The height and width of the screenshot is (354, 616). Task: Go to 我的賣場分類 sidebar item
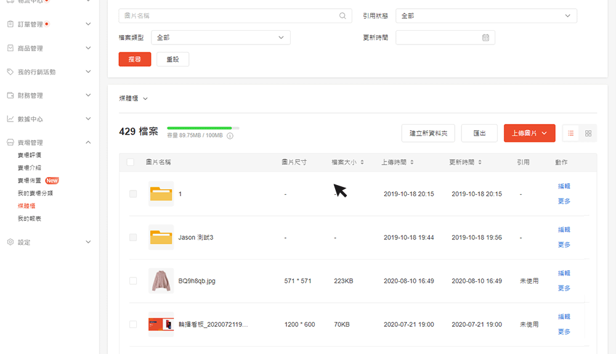pyautogui.click(x=35, y=193)
